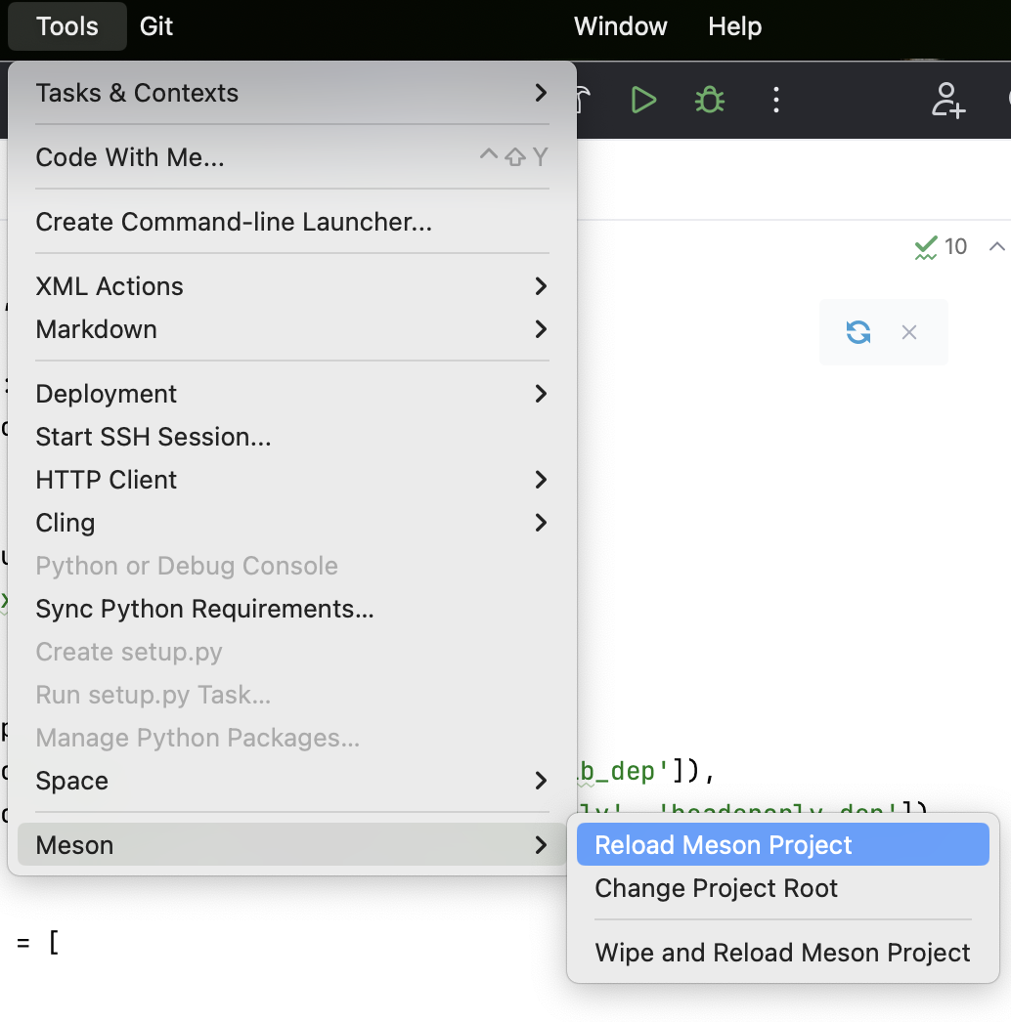Dismiss the reload banner with the X icon
1011x1022 pixels.
(909, 332)
